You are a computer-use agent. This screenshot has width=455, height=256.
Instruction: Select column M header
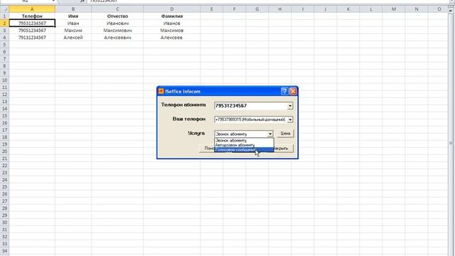coord(393,9)
